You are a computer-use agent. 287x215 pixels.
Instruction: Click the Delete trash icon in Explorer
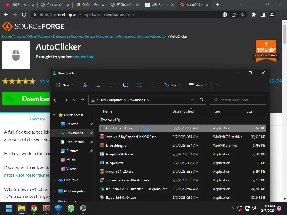(152, 85)
